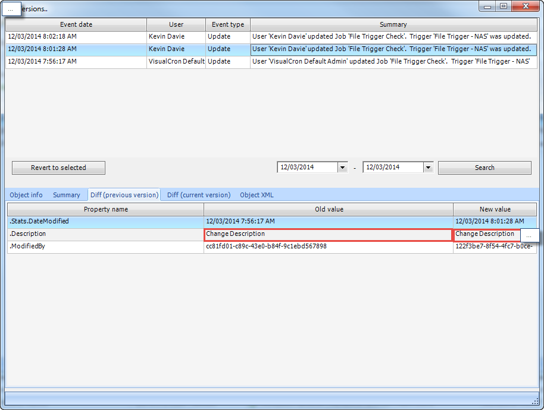The image size is (544, 410).
Task: Click the Search button
Action: point(484,168)
